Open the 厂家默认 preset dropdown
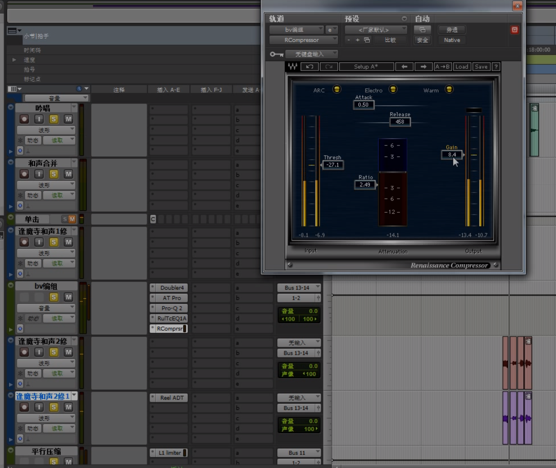Viewport: 556px width, 468px height. click(x=376, y=30)
